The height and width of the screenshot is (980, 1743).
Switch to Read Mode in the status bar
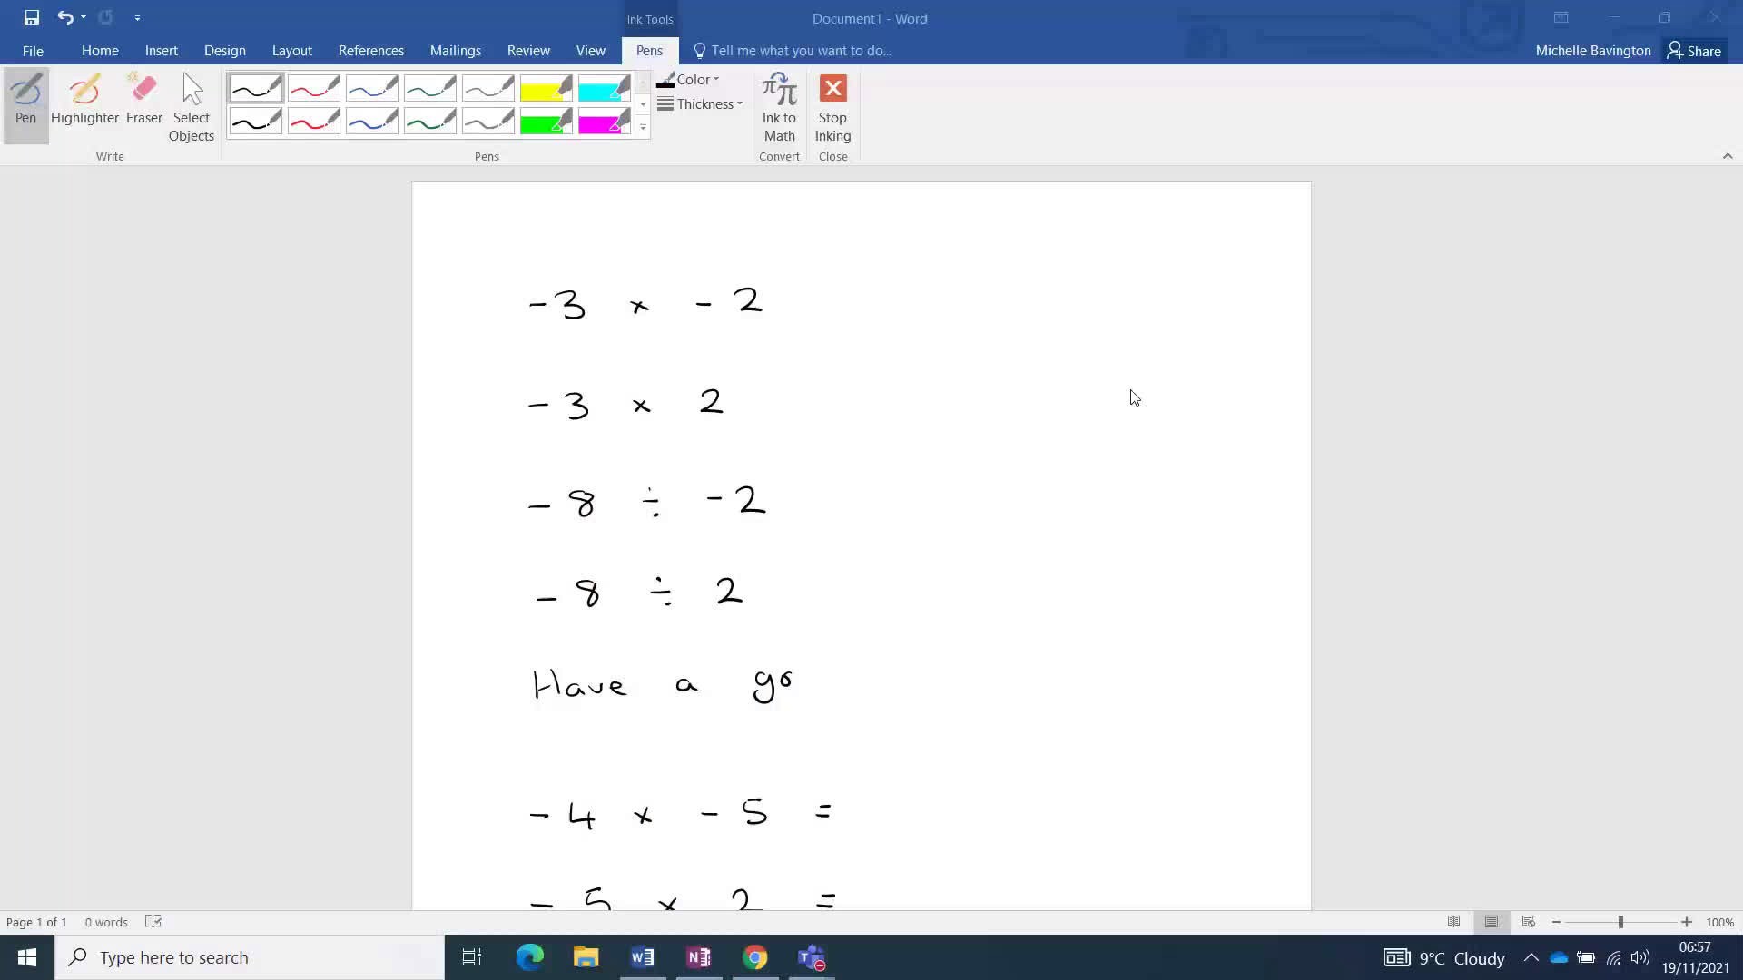pos(1453,921)
